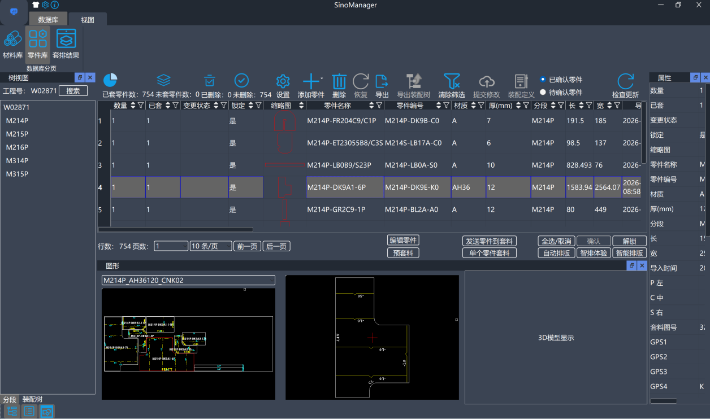Open the 材料库 material library

pos(12,44)
